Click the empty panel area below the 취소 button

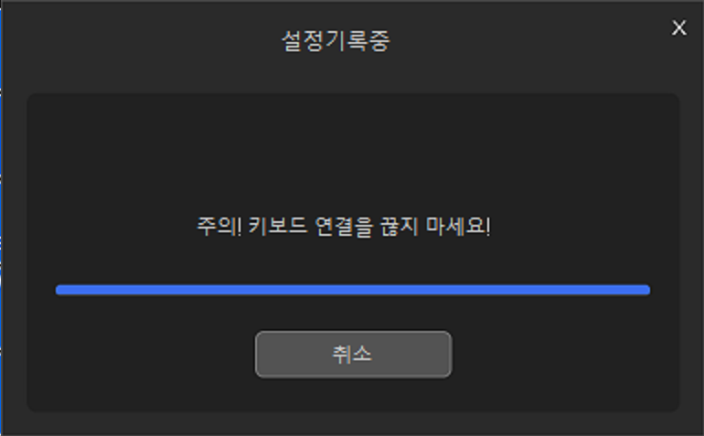pos(353,395)
